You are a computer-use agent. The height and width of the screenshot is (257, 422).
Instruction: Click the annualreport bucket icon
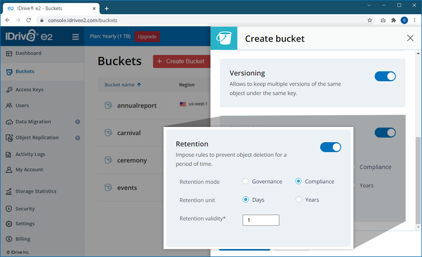coord(108,105)
